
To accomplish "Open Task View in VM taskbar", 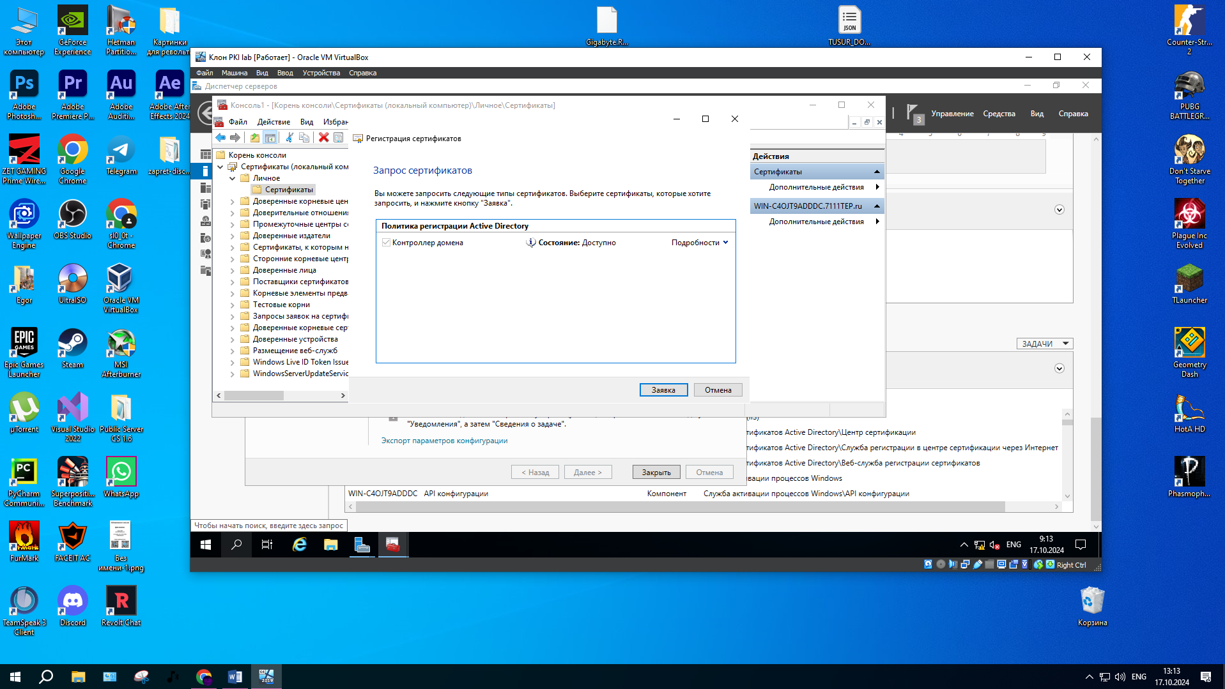I will (x=267, y=545).
